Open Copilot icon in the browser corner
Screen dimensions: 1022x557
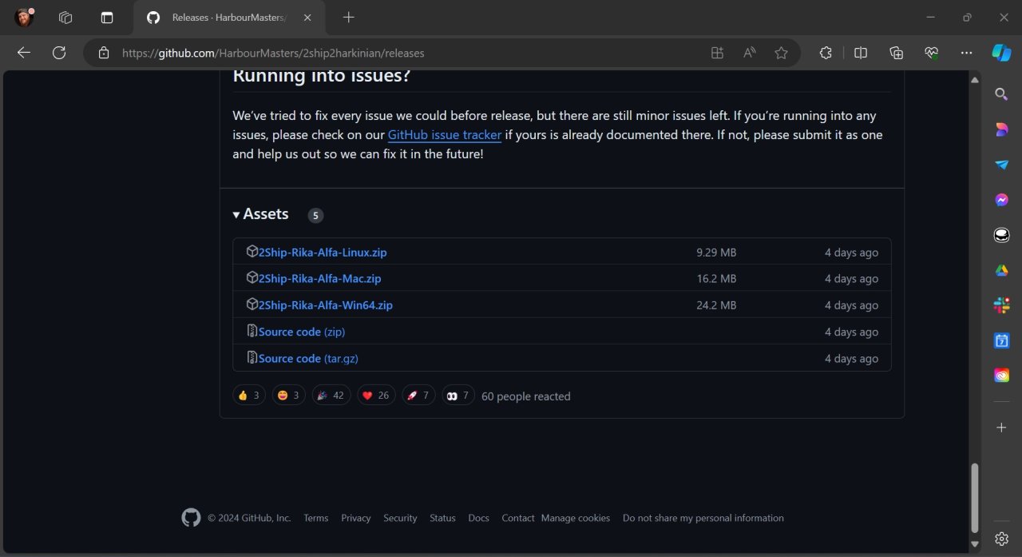click(1001, 53)
